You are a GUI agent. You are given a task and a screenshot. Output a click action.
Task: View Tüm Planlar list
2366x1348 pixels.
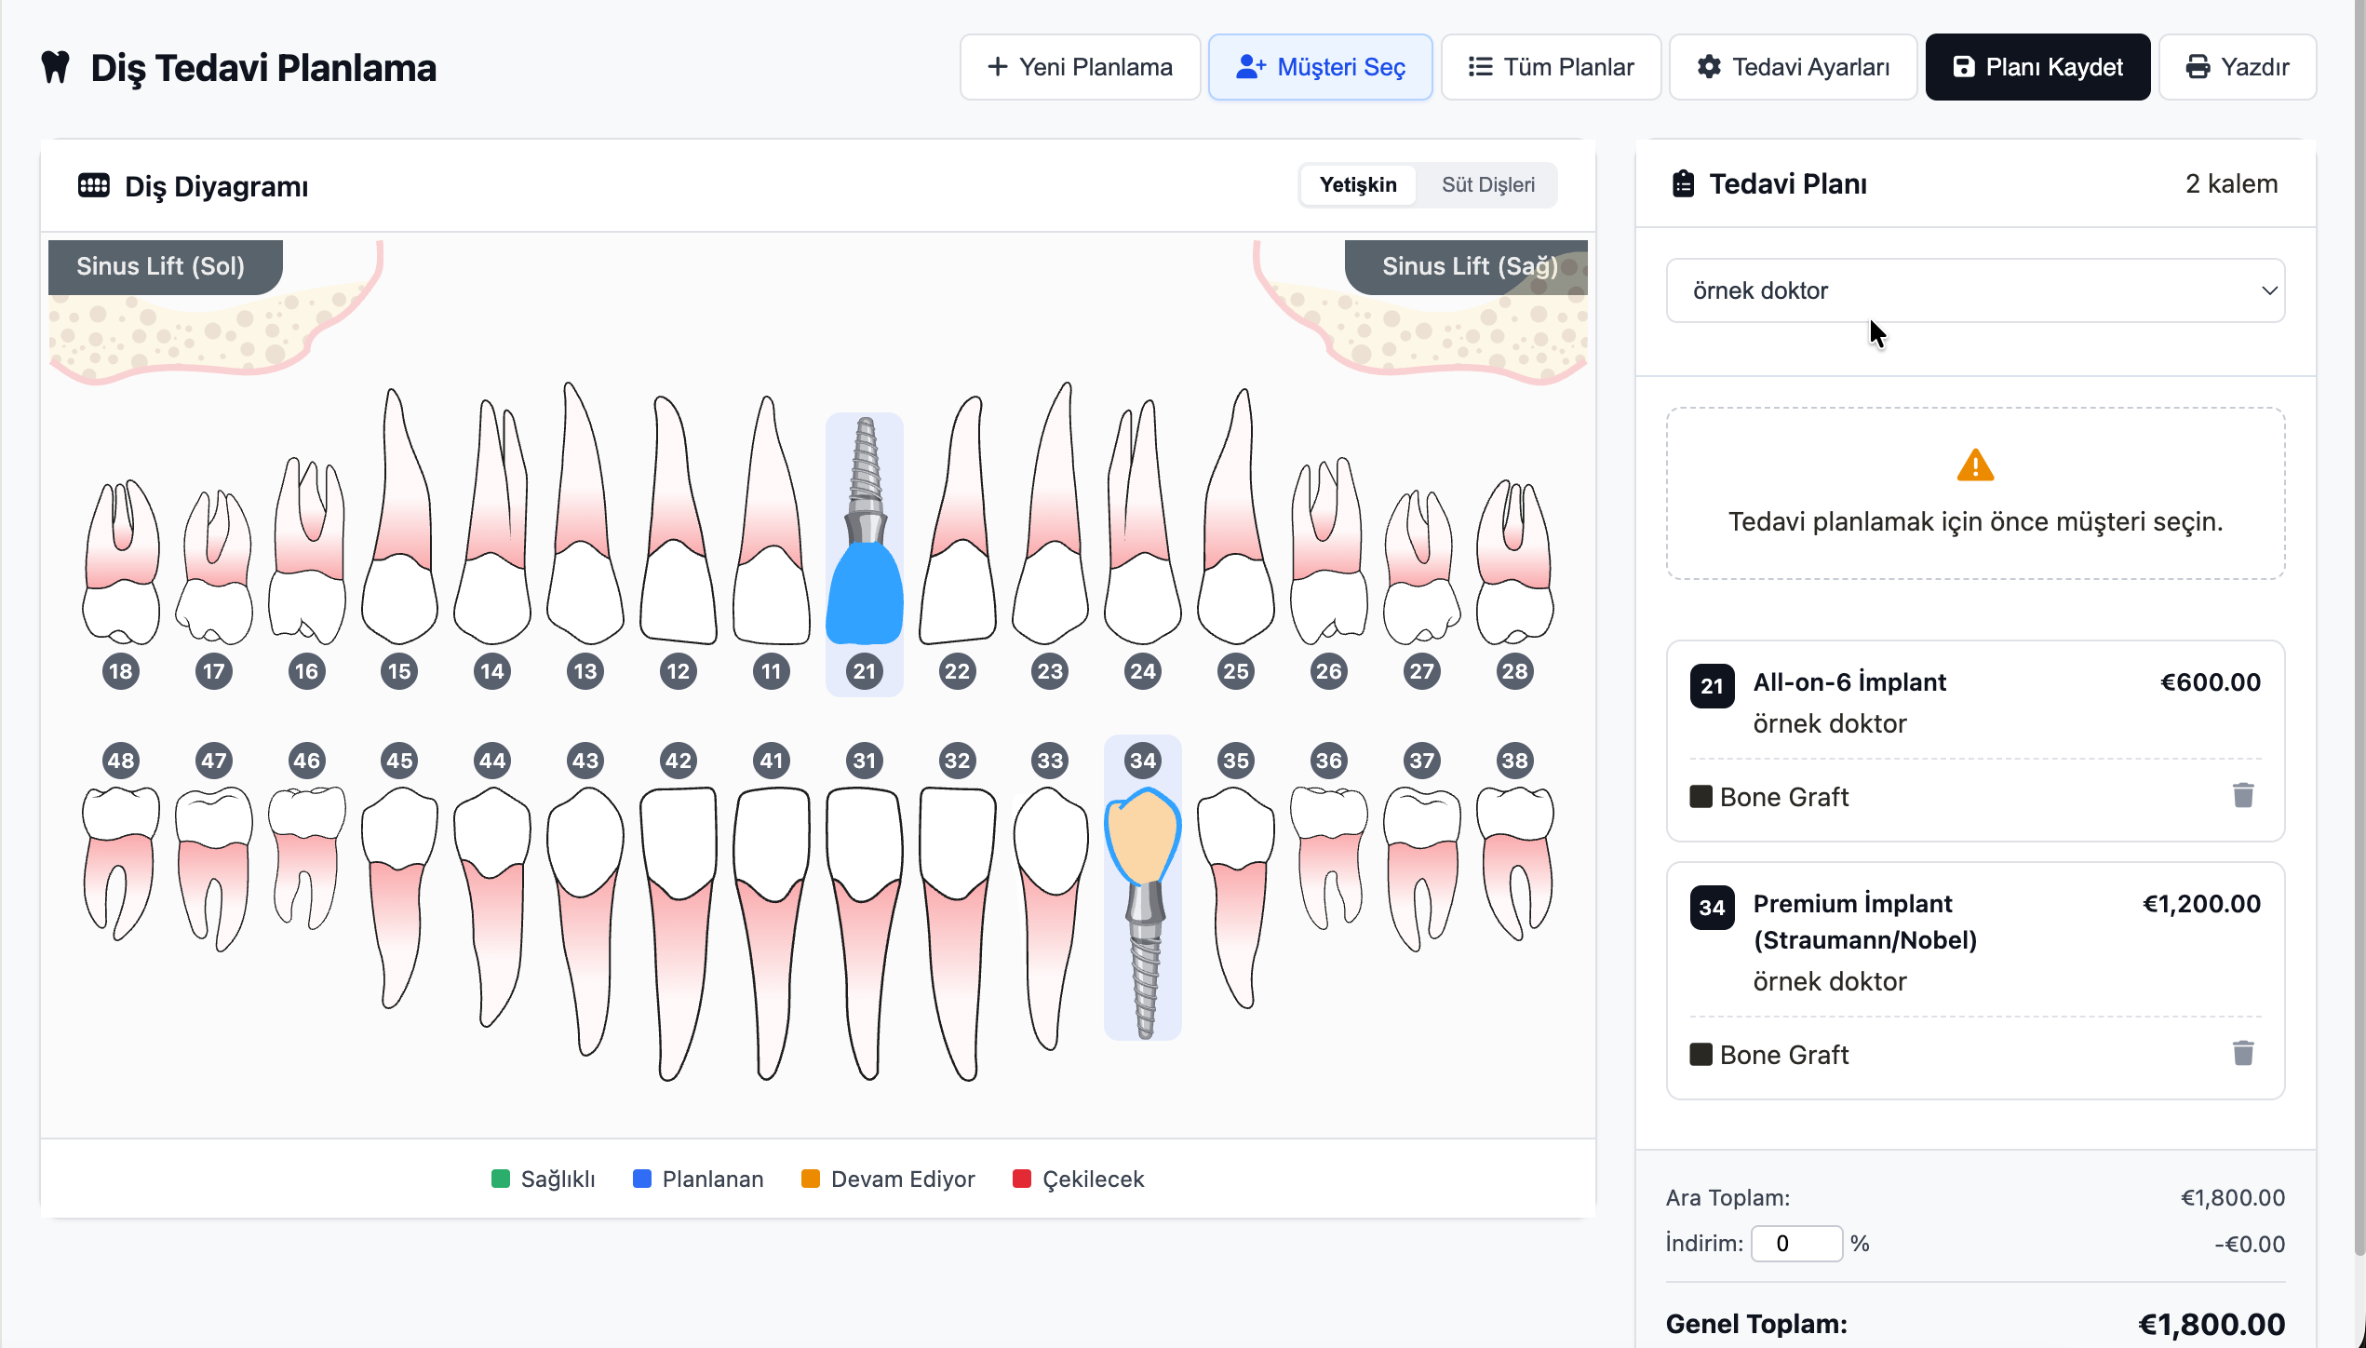1551,67
